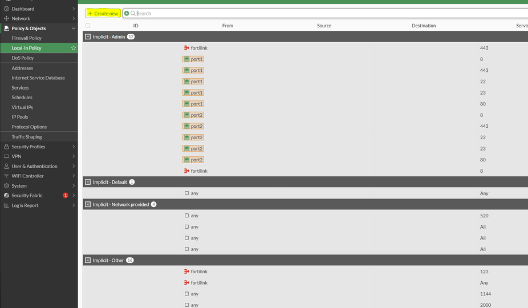Select the port1 row with service 80
This screenshot has width=528, height=308.
(x=306, y=104)
